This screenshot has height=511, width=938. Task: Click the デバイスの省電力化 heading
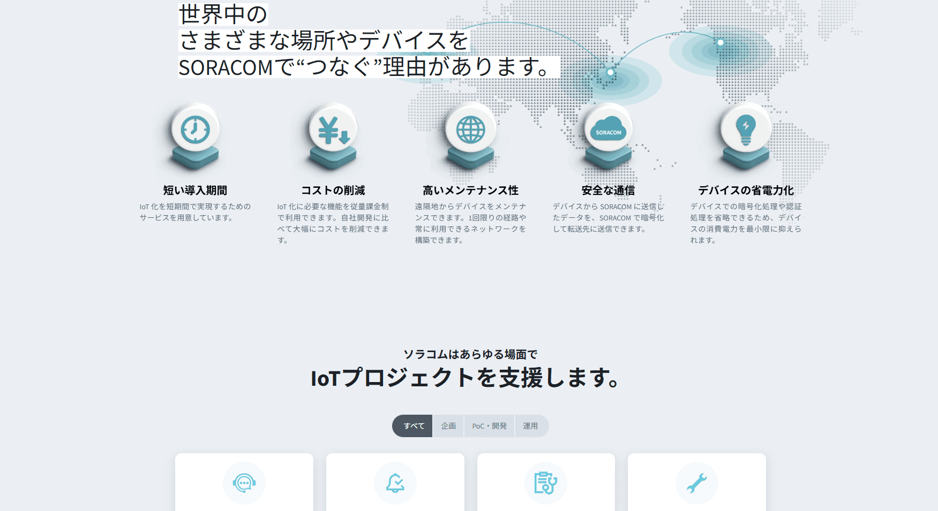click(746, 190)
